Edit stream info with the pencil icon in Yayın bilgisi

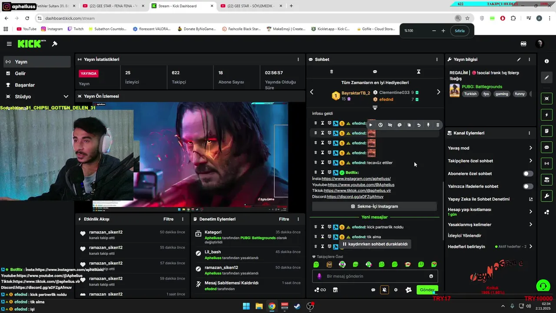(519, 60)
